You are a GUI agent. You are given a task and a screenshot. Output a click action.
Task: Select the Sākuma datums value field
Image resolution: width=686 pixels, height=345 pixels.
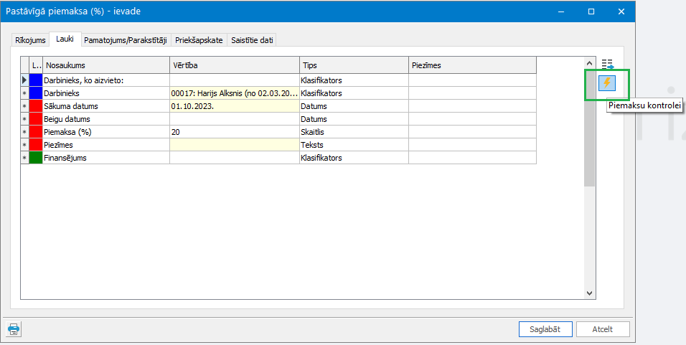click(x=234, y=106)
